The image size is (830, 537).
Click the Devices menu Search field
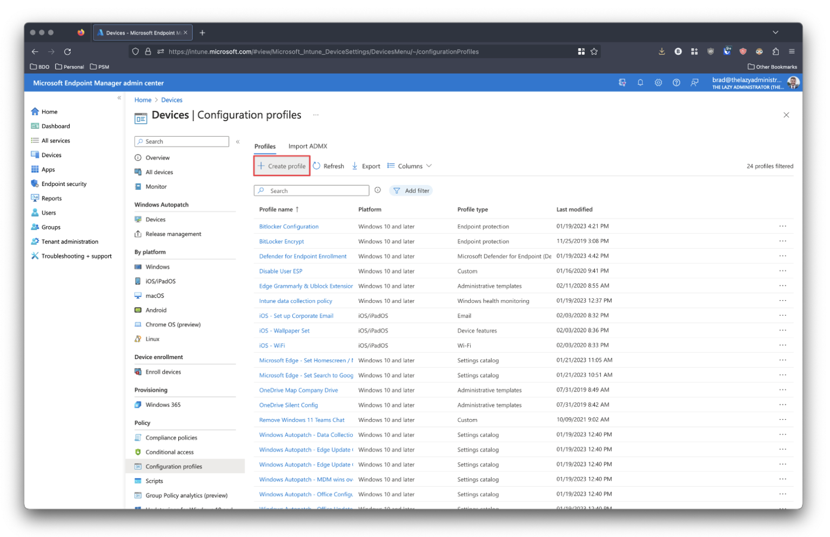(182, 142)
